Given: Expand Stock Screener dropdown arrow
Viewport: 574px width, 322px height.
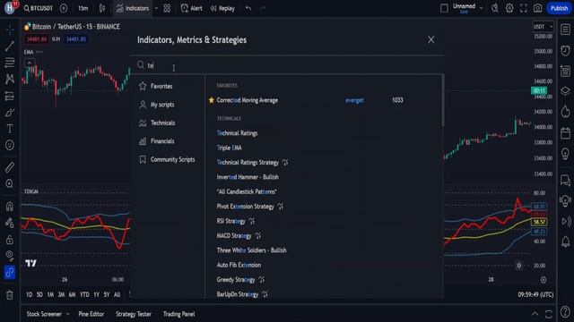Looking at the screenshot, I should [67, 314].
